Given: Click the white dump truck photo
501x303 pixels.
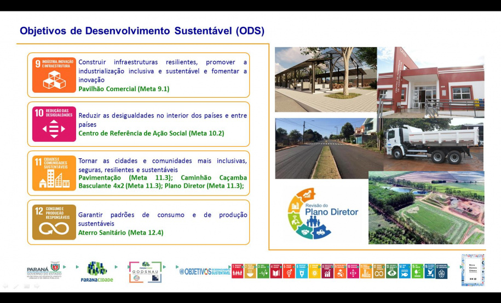Looking at the screenshot, I should tap(434, 144).
